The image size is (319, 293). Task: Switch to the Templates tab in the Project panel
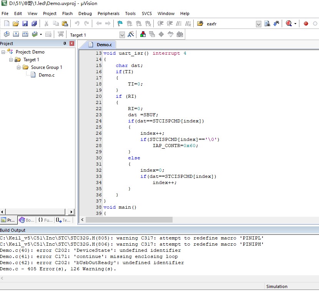pos(63,220)
